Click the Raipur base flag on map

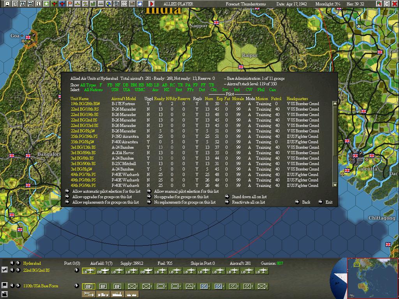pos(241,67)
